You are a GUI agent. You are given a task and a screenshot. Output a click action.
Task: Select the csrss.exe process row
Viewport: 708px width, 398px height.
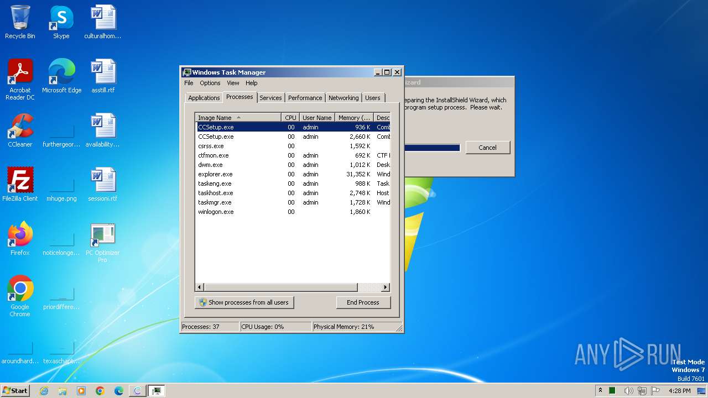tap(293, 146)
